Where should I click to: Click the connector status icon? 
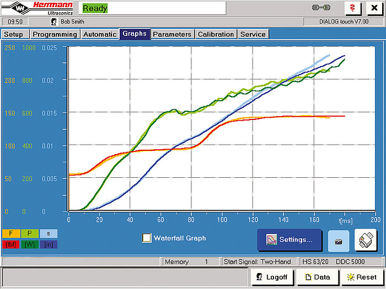click(320, 8)
